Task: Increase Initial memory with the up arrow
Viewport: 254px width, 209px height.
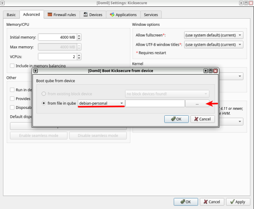Action: pos(79,36)
